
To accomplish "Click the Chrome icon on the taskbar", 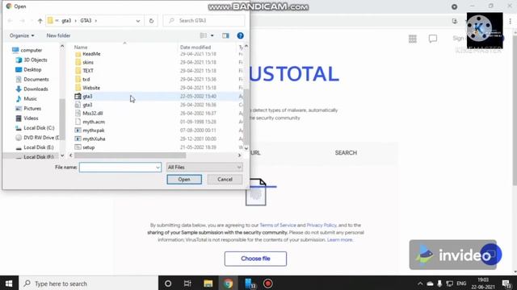I will pyautogui.click(x=228, y=284).
